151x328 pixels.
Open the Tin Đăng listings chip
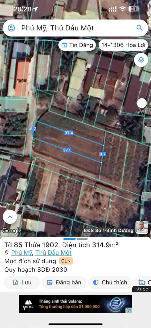[x=77, y=45]
